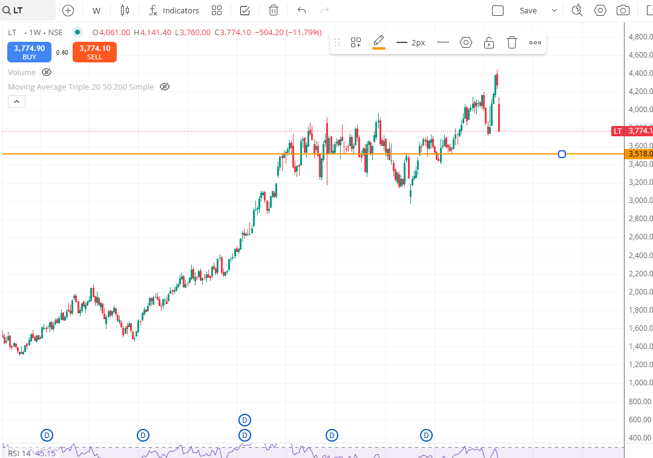Image resolution: width=653 pixels, height=458 pixels.
Task: Click the red SELL 3,774.10 button
Action: point(94,52)
